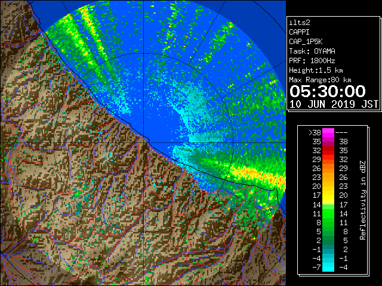The width and height of the screenshot is (382, 286).
Task: Click the red 32-35 legend swatch
Action: 328,151
